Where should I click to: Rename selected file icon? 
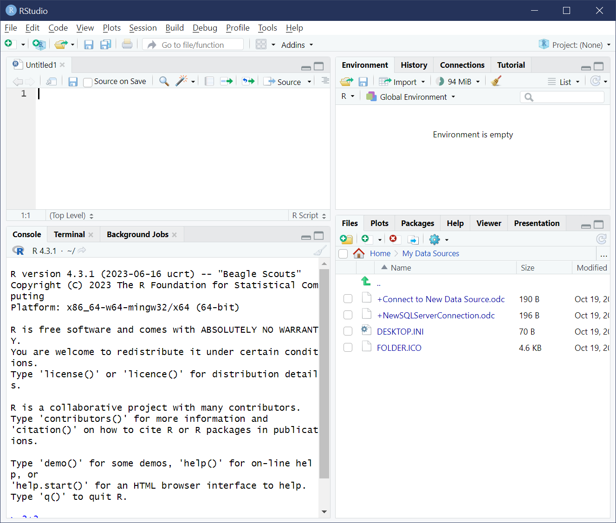click(413, 239)
